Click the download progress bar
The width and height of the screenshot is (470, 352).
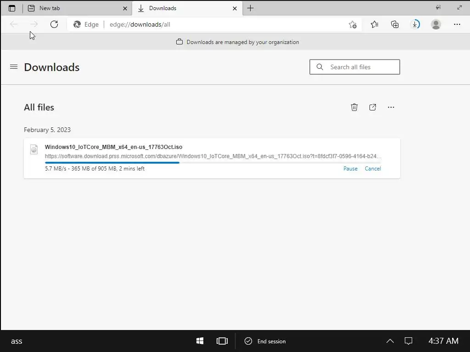pyautogui.click(x=213, y=163)
